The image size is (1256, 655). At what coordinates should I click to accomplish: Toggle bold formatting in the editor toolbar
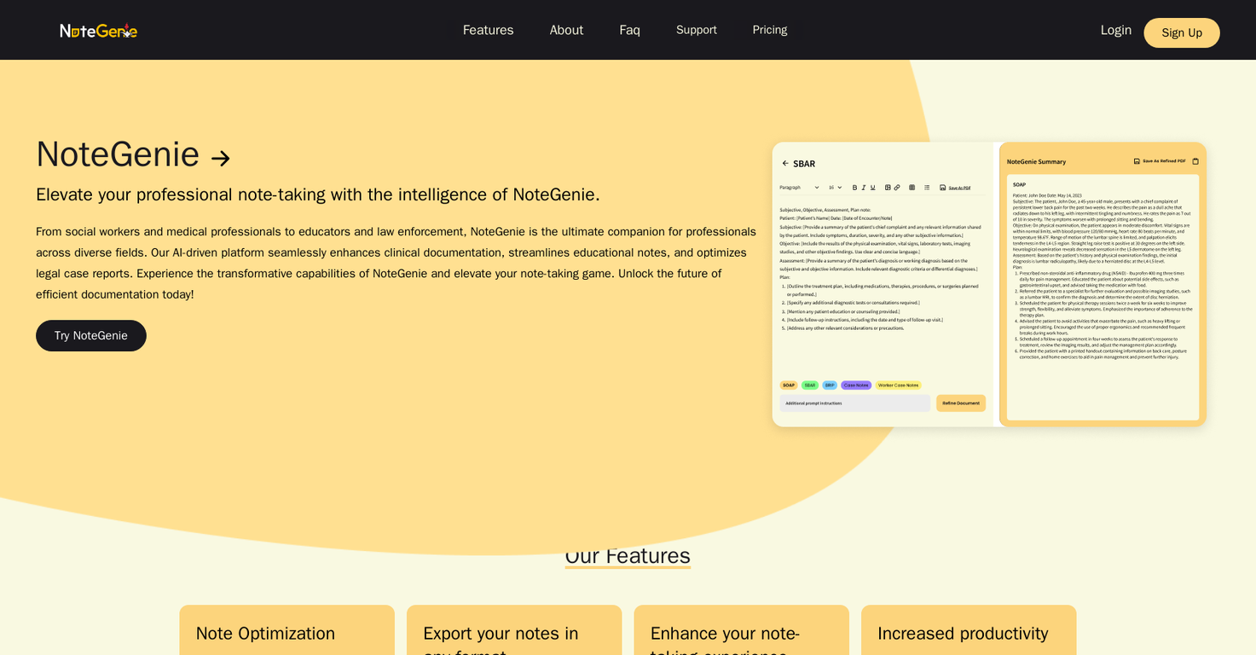[854, 188]
